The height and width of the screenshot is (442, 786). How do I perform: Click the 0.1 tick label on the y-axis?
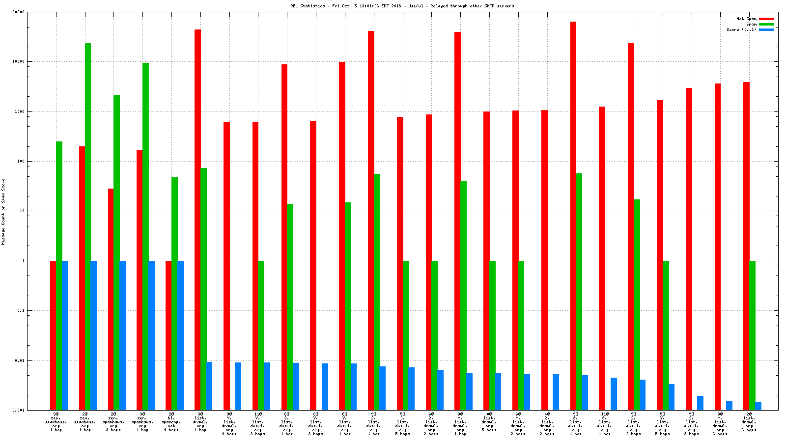click(x=20, y=311)
